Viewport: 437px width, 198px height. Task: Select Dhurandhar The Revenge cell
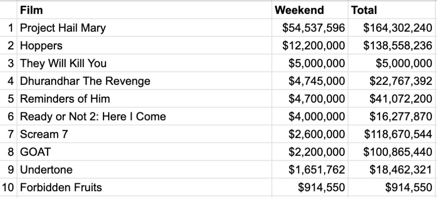point(144,81)
